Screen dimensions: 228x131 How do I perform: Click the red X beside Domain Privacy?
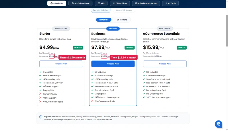pos(40,94)
